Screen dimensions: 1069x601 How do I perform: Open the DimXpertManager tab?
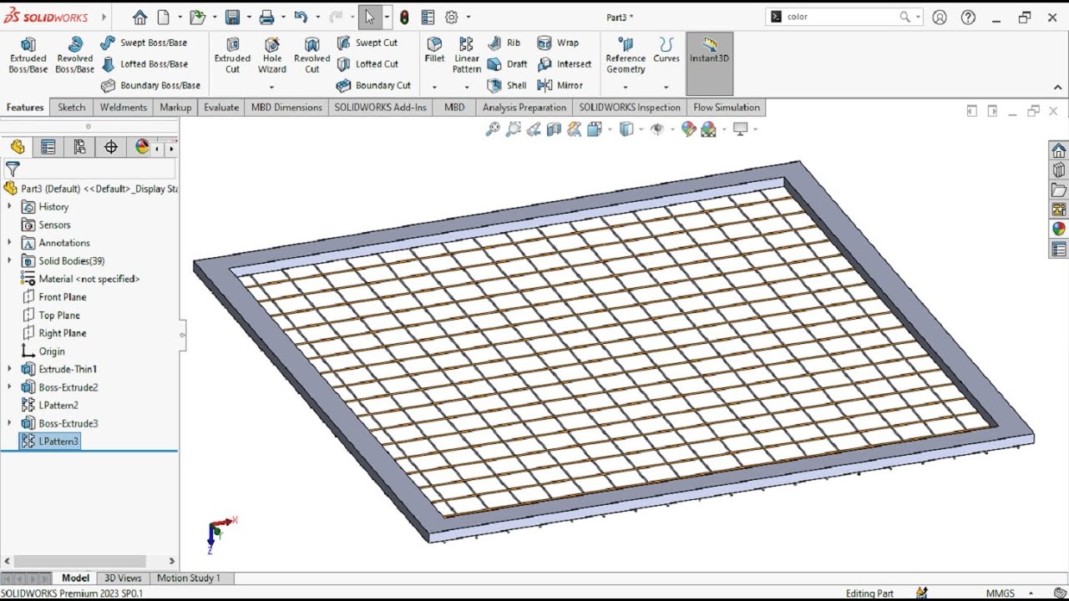(110, 147)
